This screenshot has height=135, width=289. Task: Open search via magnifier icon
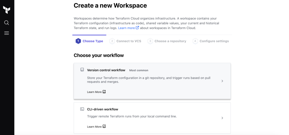click(6, 22)
